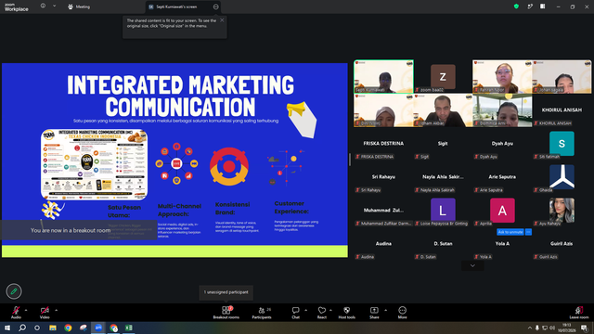Open Windows taskbar search
Image resolution: width=594 pixels, height=334 pixels.
(x=22, y=328)
